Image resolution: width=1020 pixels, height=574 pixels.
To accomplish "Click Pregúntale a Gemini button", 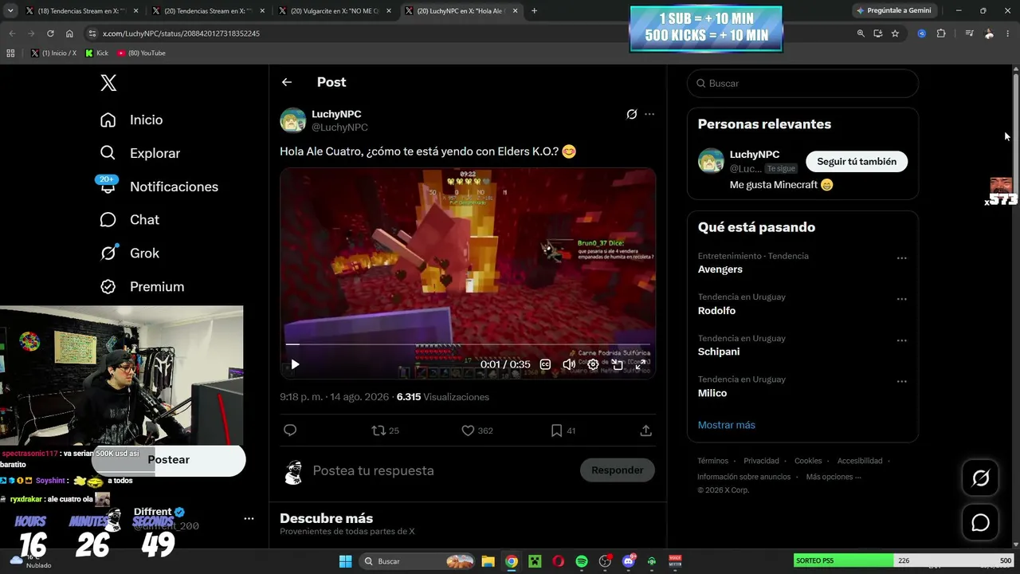I will tap(892, 10).
